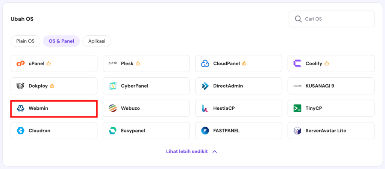The image size is (385, 169).
Task: Select the OS & Panel tab
Action: pos(61,41)
